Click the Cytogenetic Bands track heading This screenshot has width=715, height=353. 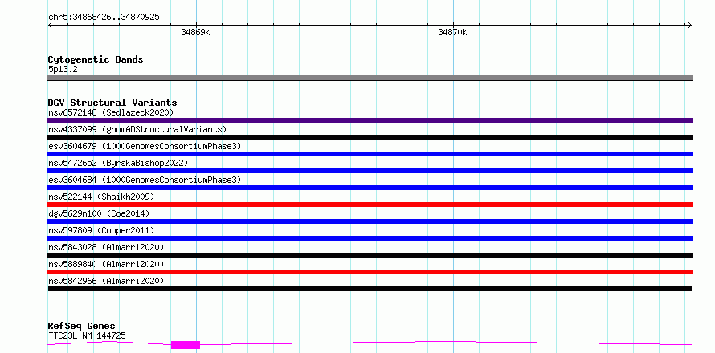coord(96,59)
